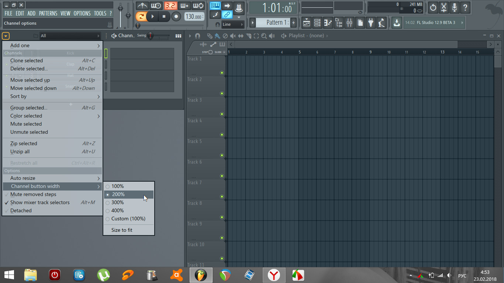This screenshot has height=283, width=504.
Task: Click the Swing slider knob
Action: click(151, 36)
